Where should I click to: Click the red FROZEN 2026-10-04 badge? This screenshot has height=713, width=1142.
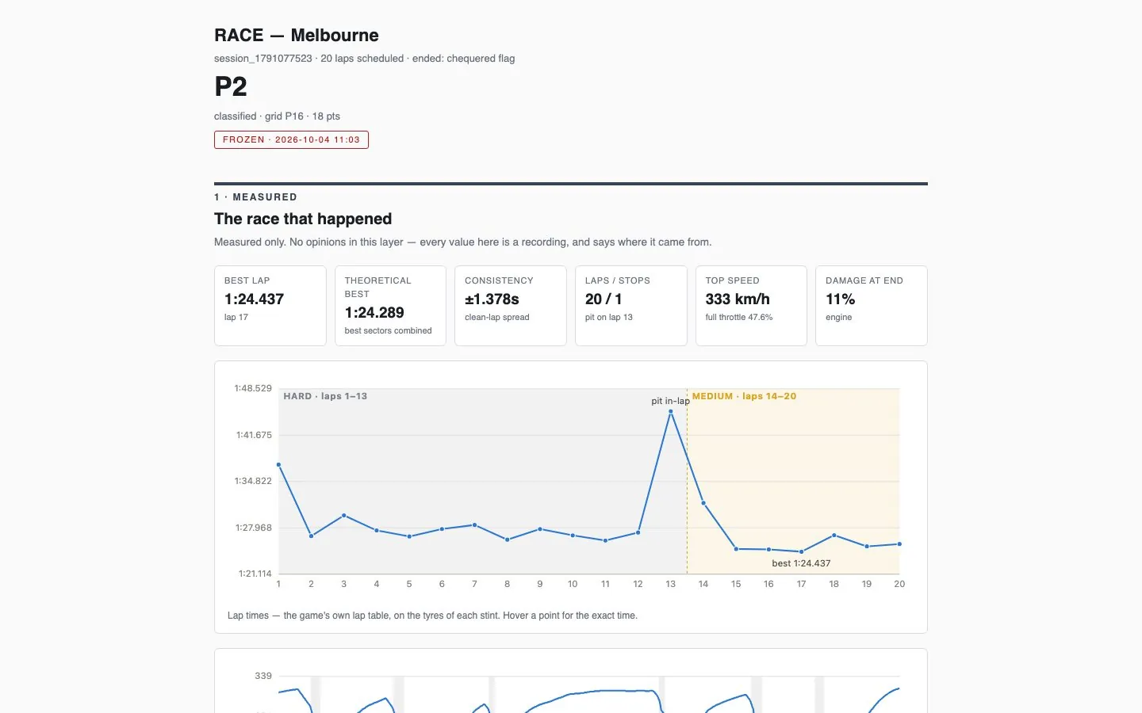291,139
